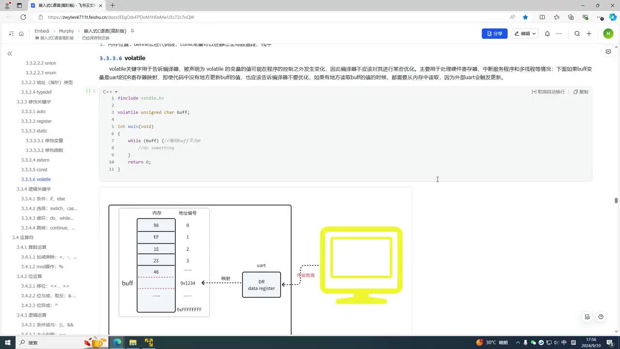620x349 pixels.
Task: Open Murphy breadcrumb
Action: (x=66, y=31)
